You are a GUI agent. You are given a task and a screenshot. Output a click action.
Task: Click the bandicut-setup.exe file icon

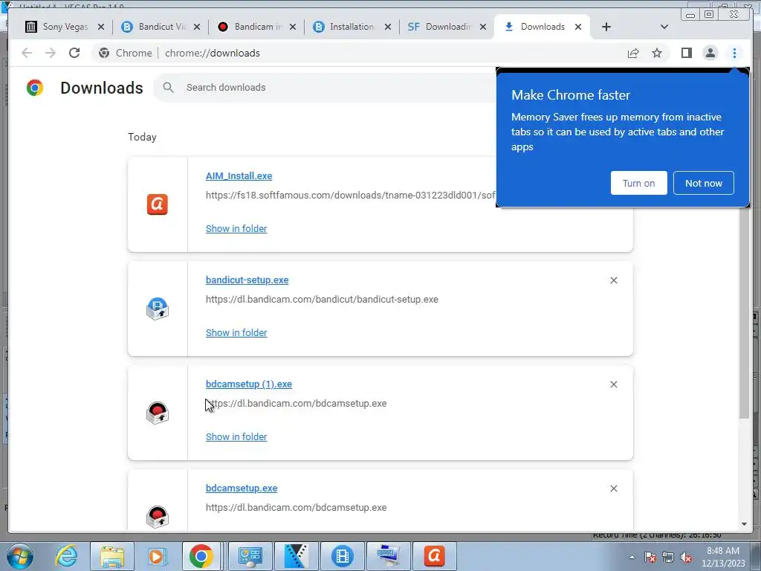[158, 309]
